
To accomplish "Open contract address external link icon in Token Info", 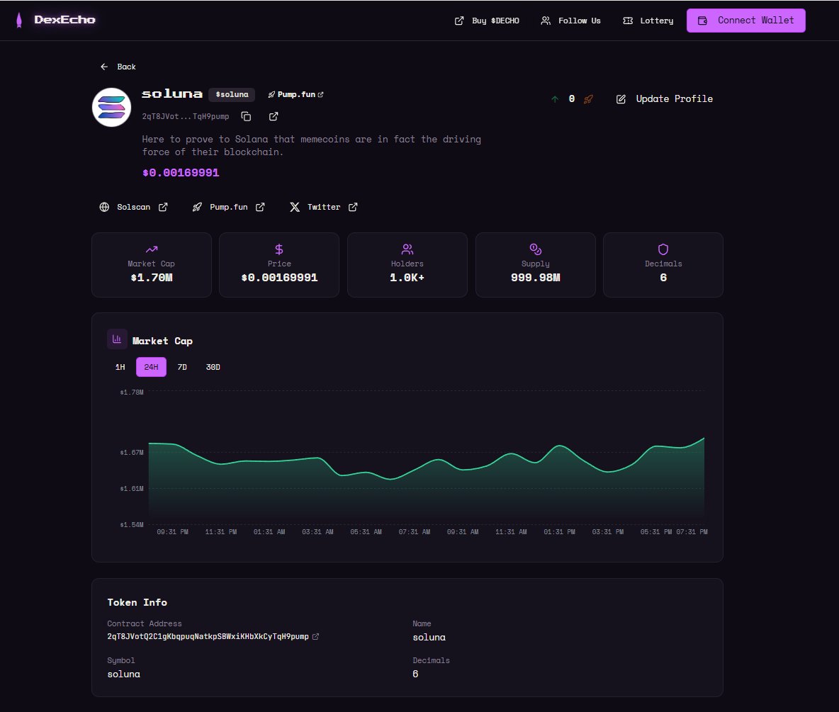I will 316,637.
